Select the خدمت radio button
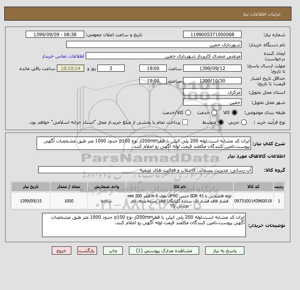 (x=214, y=112)
